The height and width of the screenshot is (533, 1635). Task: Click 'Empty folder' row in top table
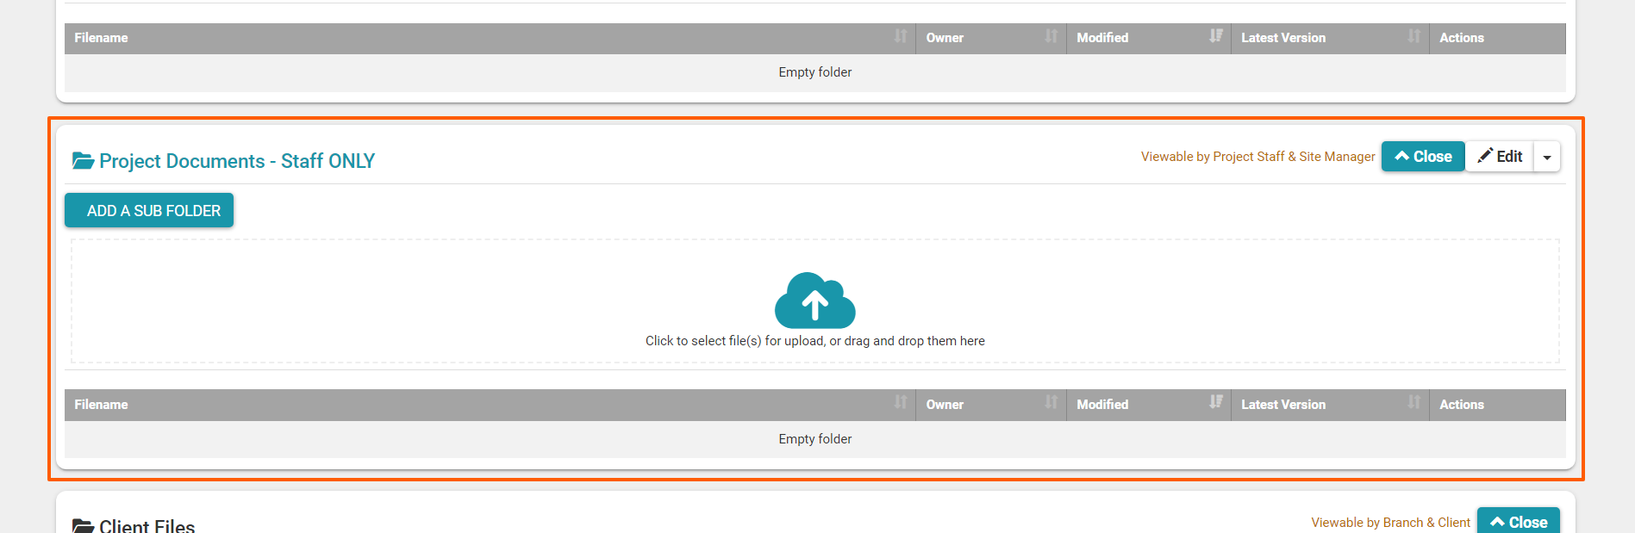[x=814, y=72]
